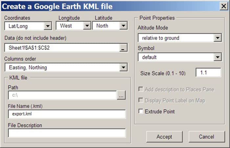Viewport: 230px width, 148px height.
Task: Click the Accept button
Action: [x=164, y=137]
